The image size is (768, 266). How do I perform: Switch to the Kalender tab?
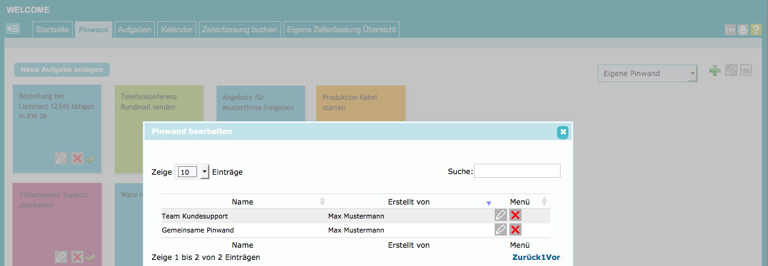click(x=177, y=29)
